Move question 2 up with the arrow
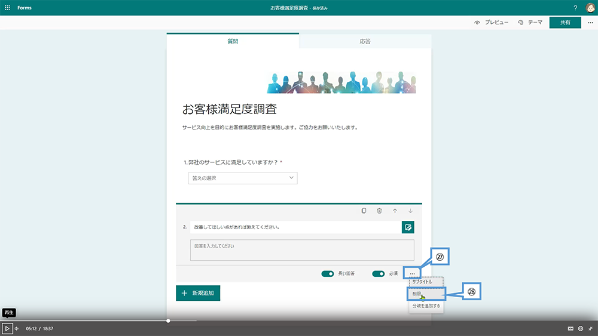Screen dimensions: 598x336 click(x=395, y=211)
